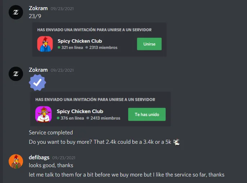The image size is (247, 183).
Task: Open the second Zokram username above the checkmark
Action: 38,70
